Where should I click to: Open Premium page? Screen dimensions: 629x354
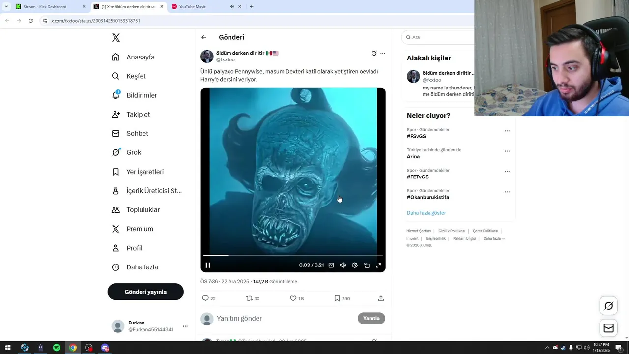[x=133, y=229]
